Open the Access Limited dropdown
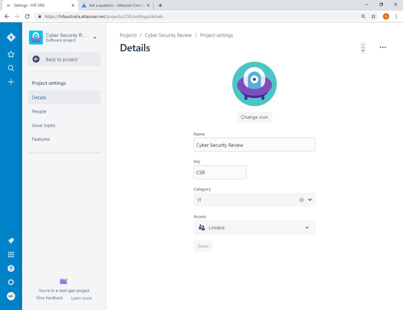The height and width of the screenshot is (310, 403). pyautogui.click(x=255, y=227)
